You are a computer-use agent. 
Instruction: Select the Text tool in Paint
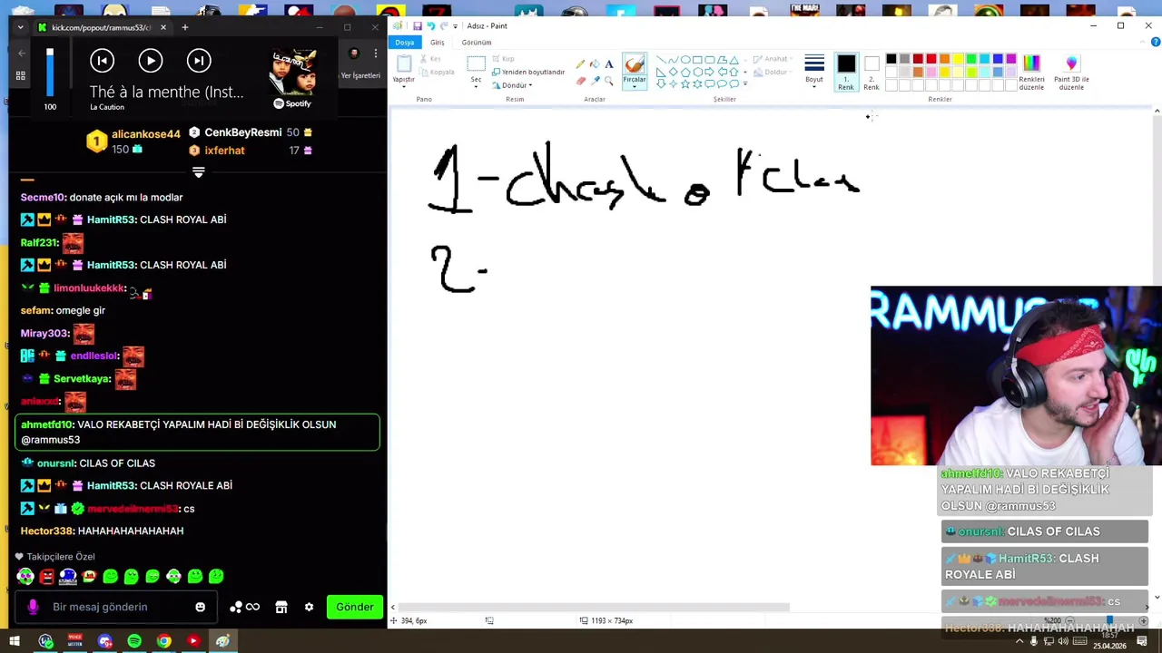click(x=609, y=64)
